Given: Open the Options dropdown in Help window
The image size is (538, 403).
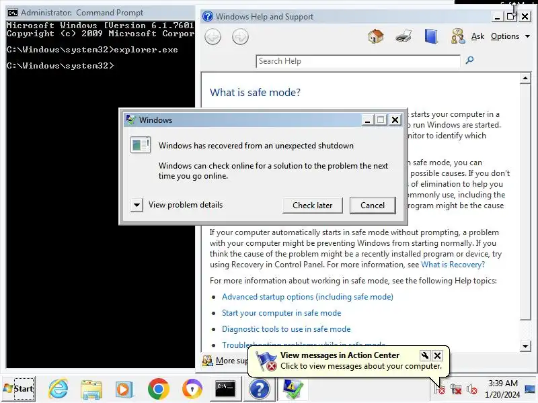Looking at the screenshot, I should pos(510,36).
